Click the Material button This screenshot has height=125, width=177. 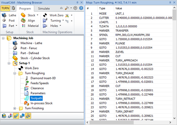pos(30,26)
